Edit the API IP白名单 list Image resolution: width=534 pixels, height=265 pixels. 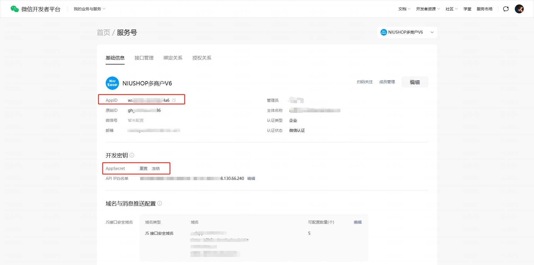[x=251, y=179]
